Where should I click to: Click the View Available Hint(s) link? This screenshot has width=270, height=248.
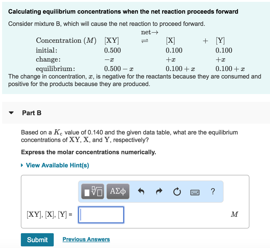pos(57,165)
